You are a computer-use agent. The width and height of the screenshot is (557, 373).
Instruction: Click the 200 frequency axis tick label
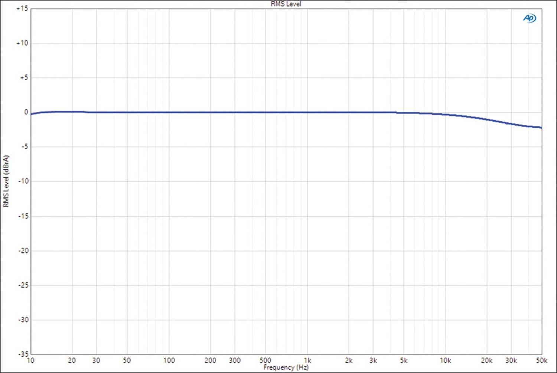pos(211,360)
